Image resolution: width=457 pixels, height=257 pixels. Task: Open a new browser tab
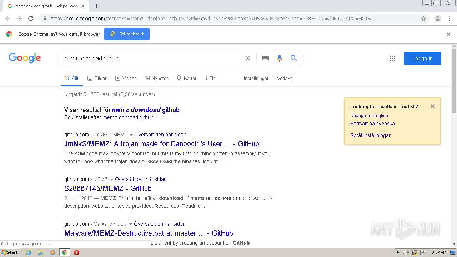pyautogui.click(x=96, y=6)
